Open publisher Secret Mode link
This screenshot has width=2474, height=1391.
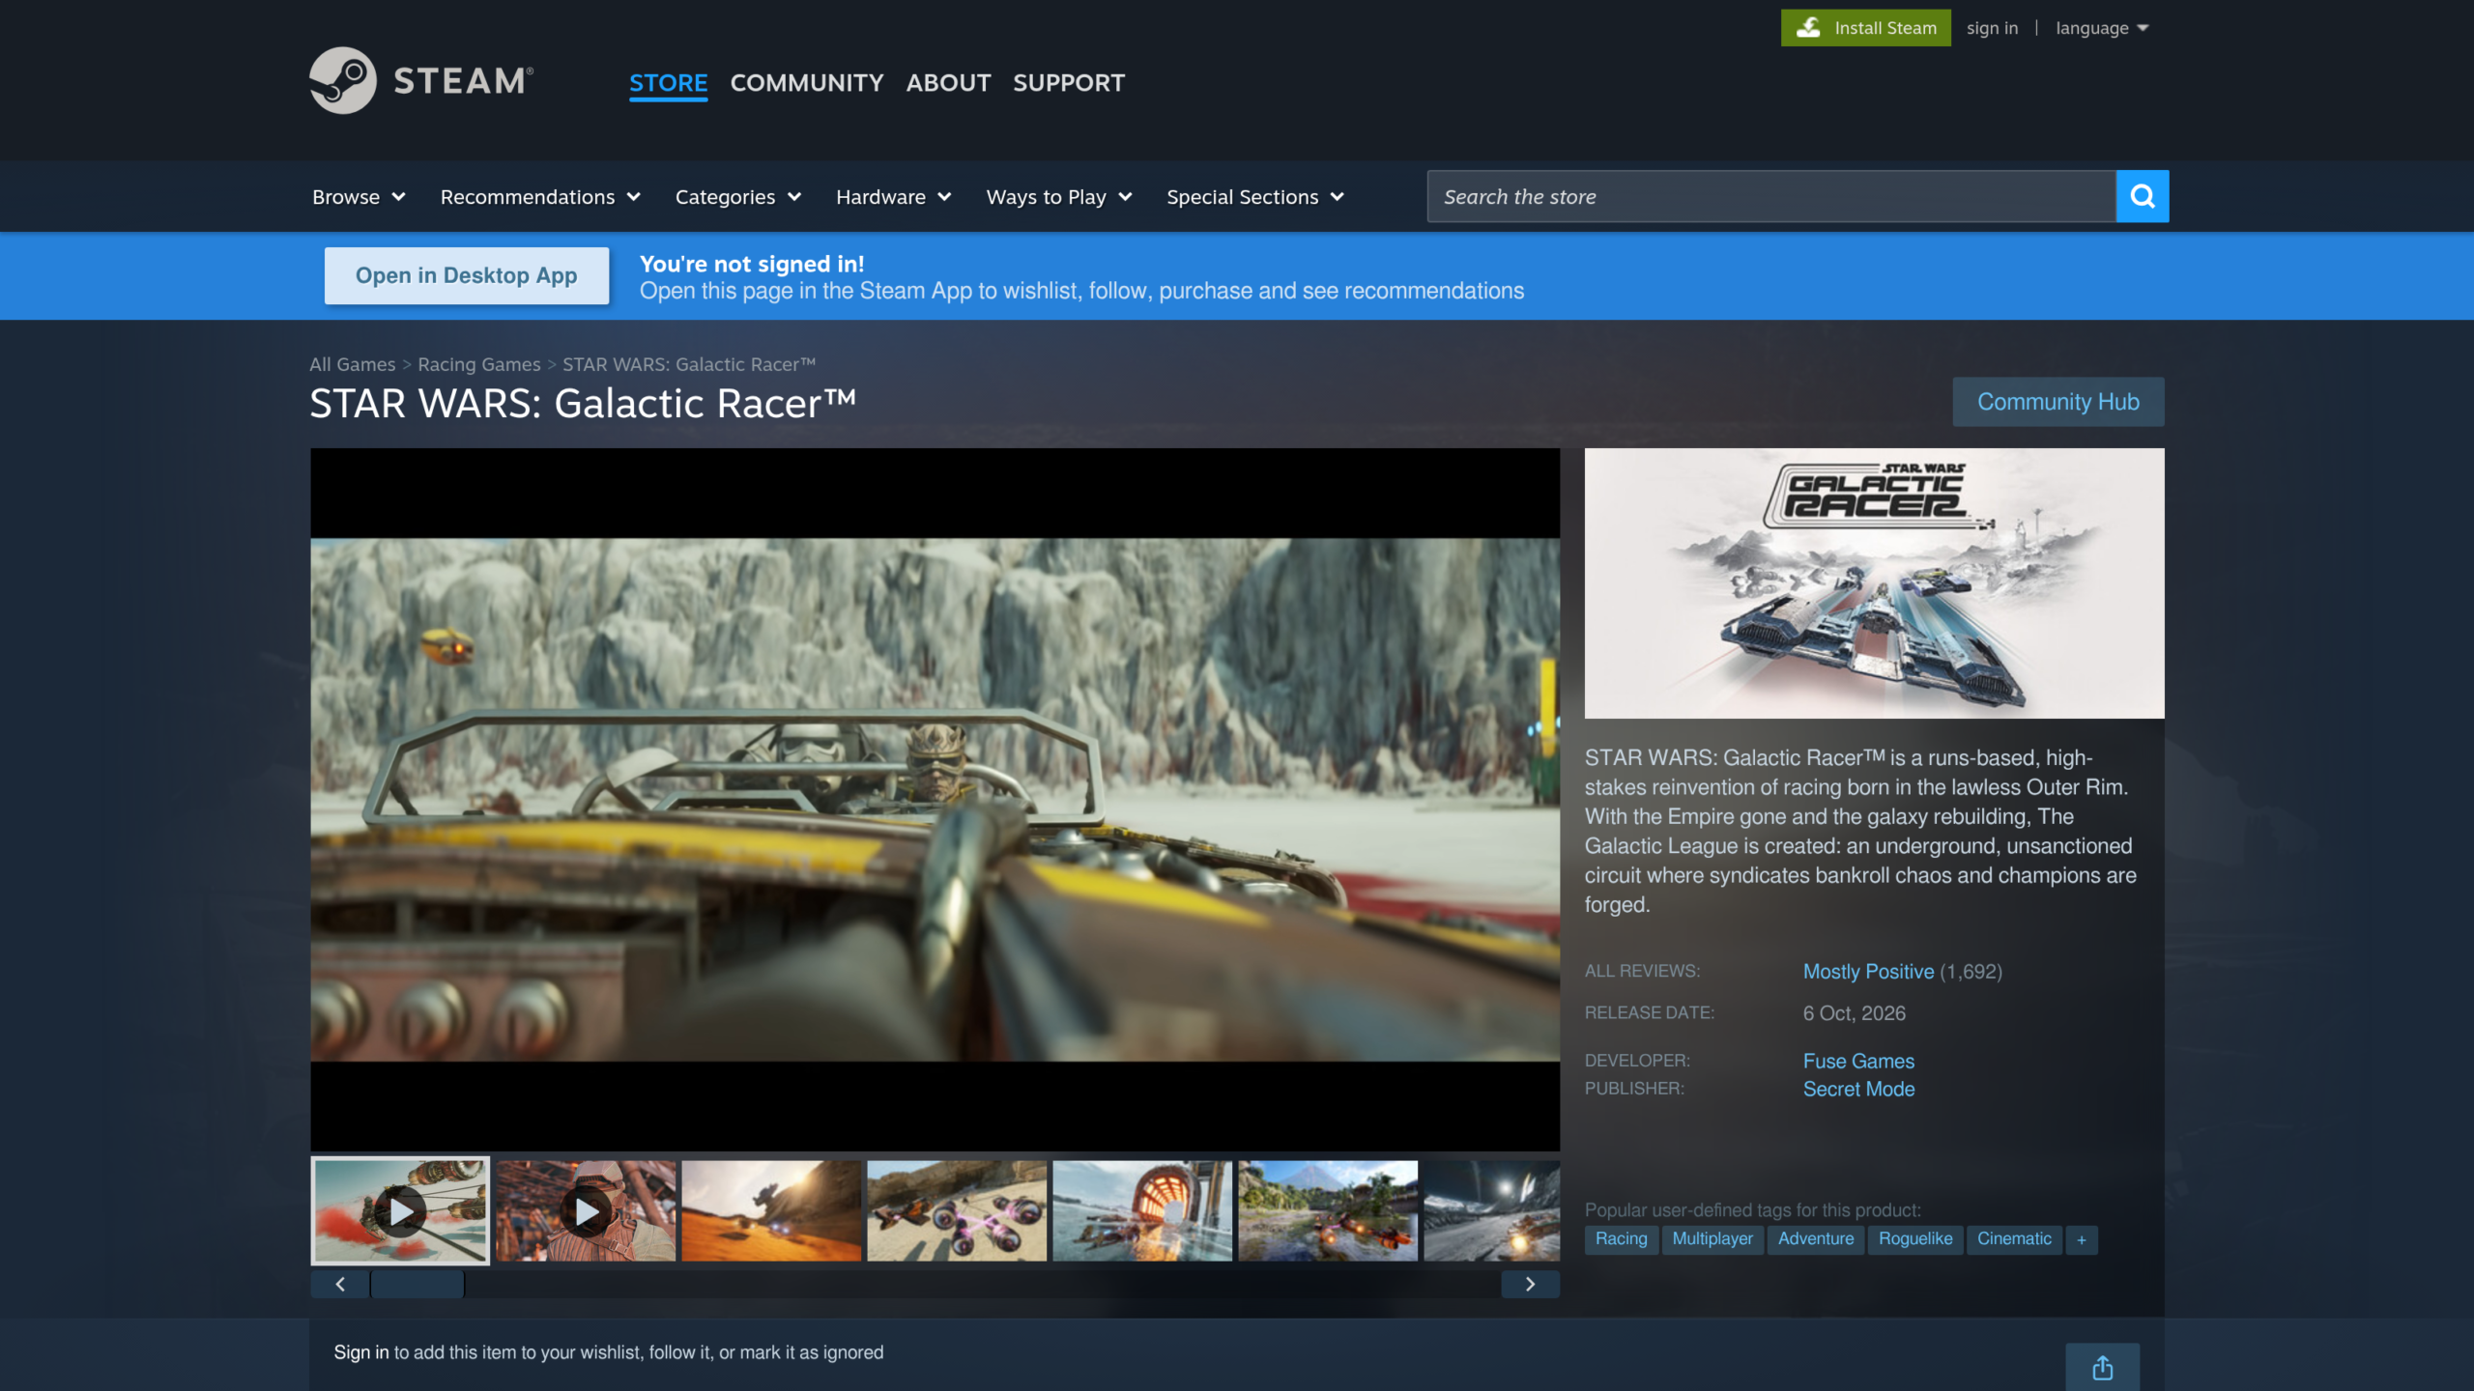(x=1858, y=1089)
